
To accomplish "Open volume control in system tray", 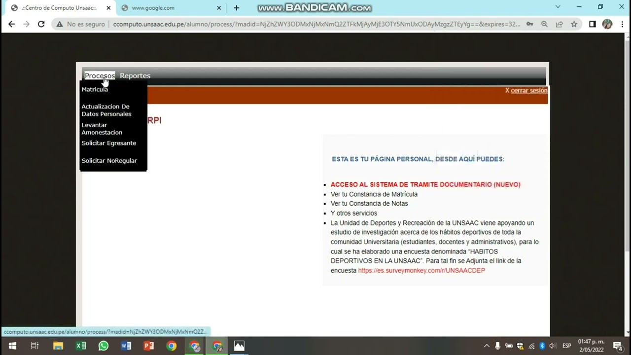I will click(553, 346).
